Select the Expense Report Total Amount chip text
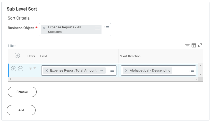 click(73, 71)
